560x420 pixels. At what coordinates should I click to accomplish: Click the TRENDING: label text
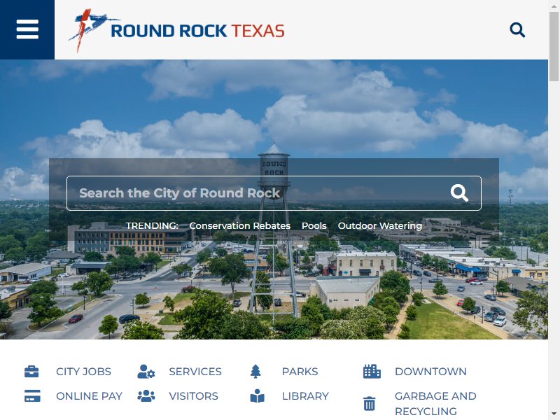point(152,225)
